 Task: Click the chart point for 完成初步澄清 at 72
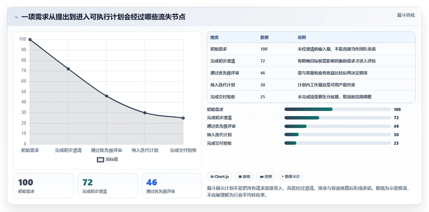click(x=68, y=69)
